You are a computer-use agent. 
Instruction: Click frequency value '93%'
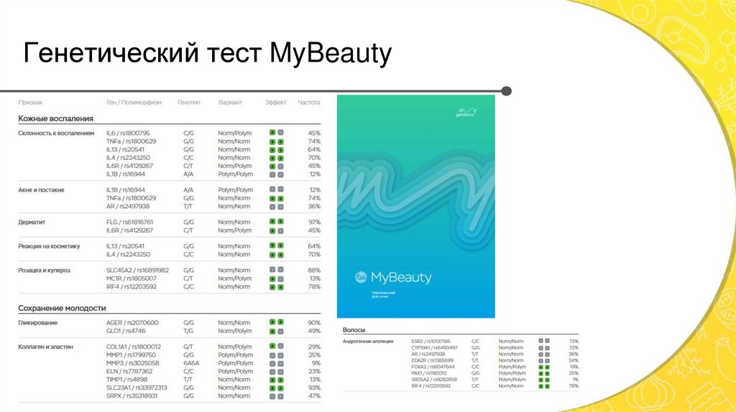coord(315,388)
